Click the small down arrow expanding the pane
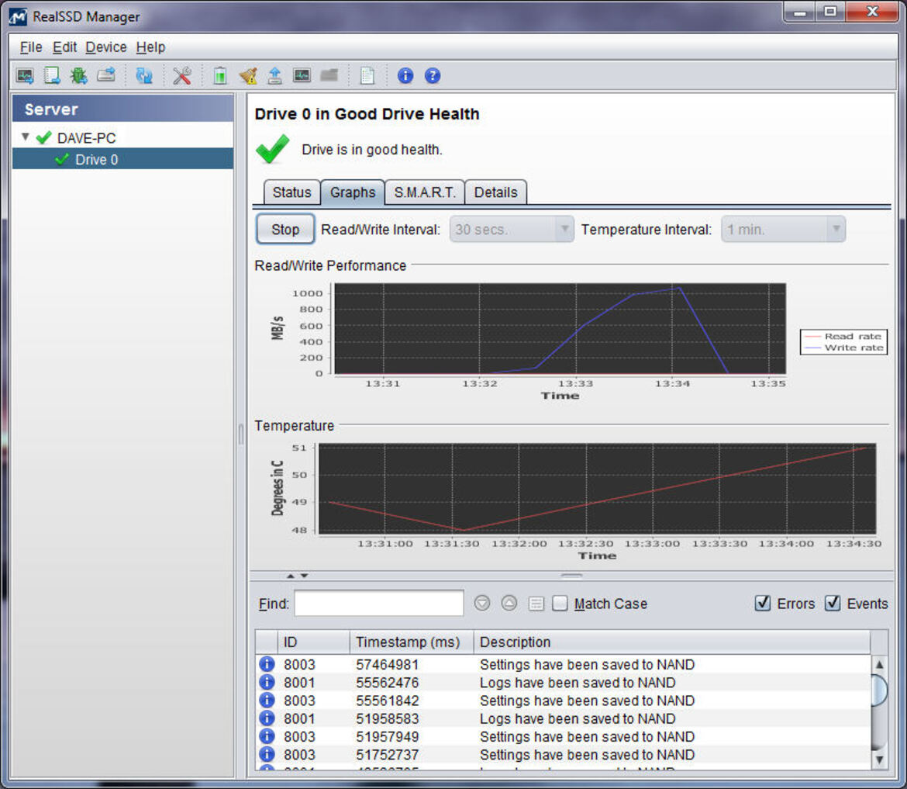This screenshot has width=907, height=789. (304, 576)
